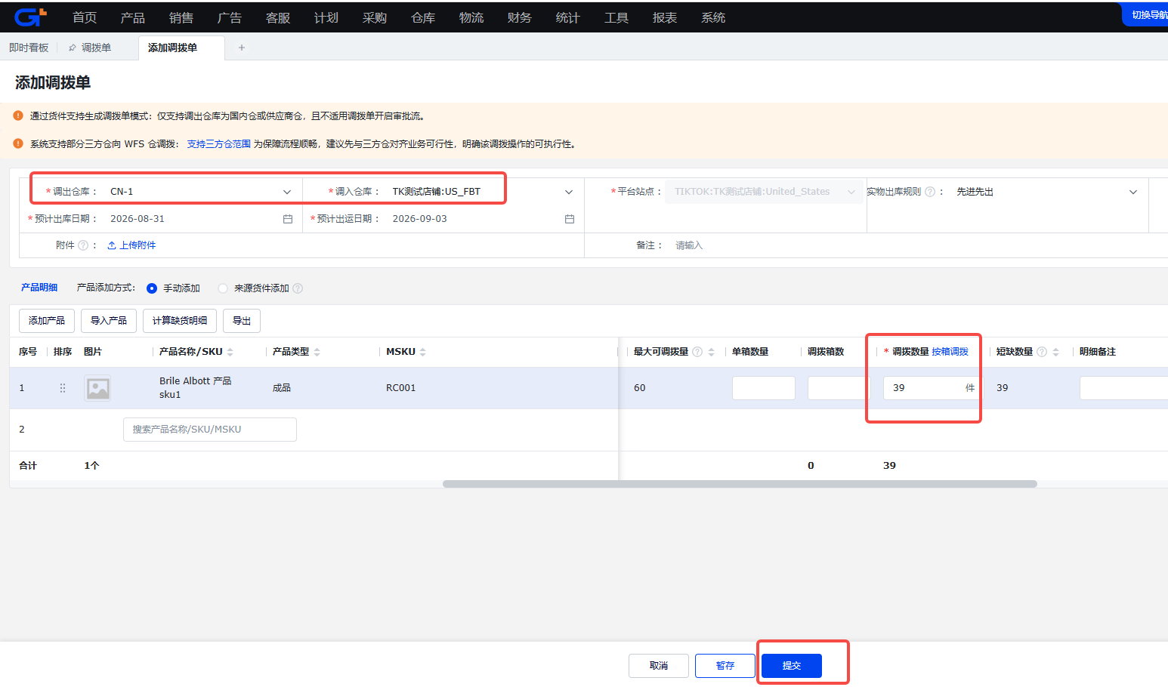1168x687 pixels.
Task: Grab the row 1 drag-sort handle
Action: (63, 388)
